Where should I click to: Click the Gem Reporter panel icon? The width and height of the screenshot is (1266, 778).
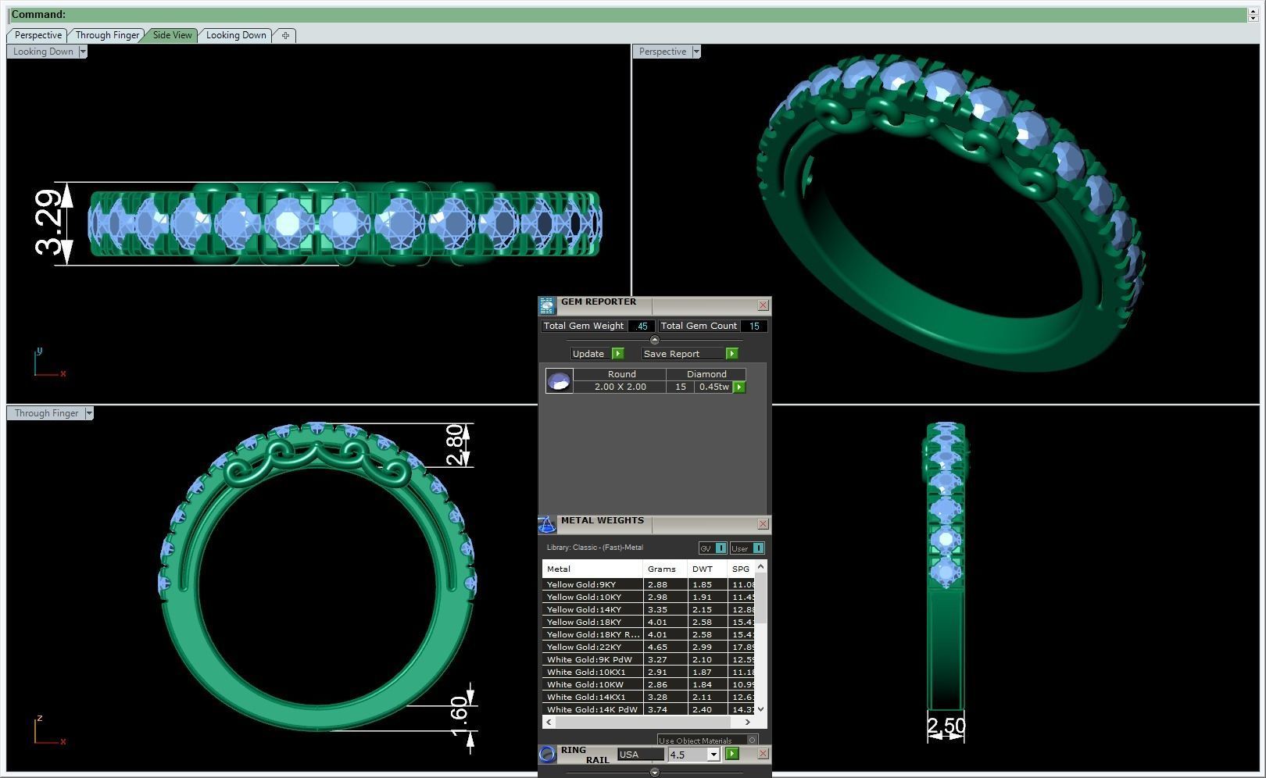tap(547, 305)
